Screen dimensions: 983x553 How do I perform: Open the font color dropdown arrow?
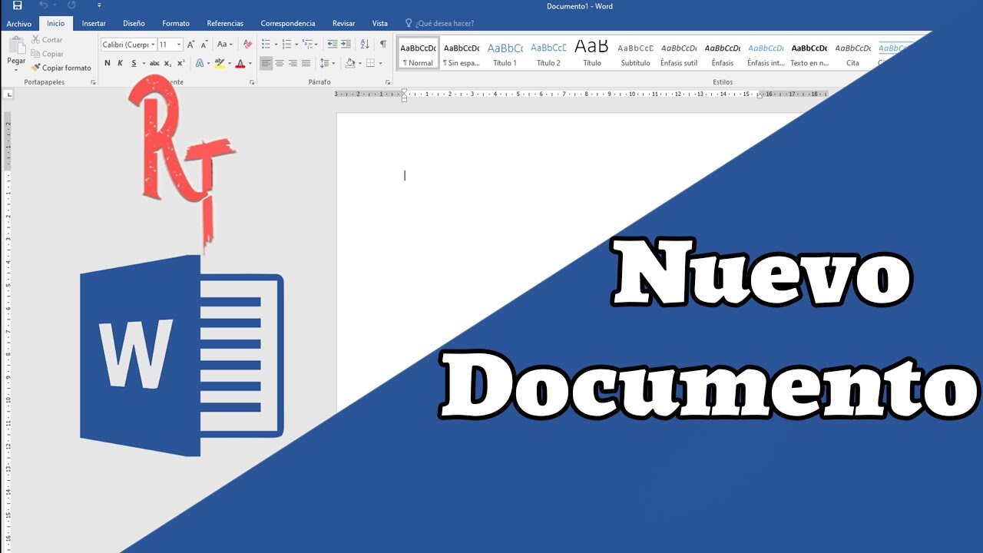pos(250,63)
